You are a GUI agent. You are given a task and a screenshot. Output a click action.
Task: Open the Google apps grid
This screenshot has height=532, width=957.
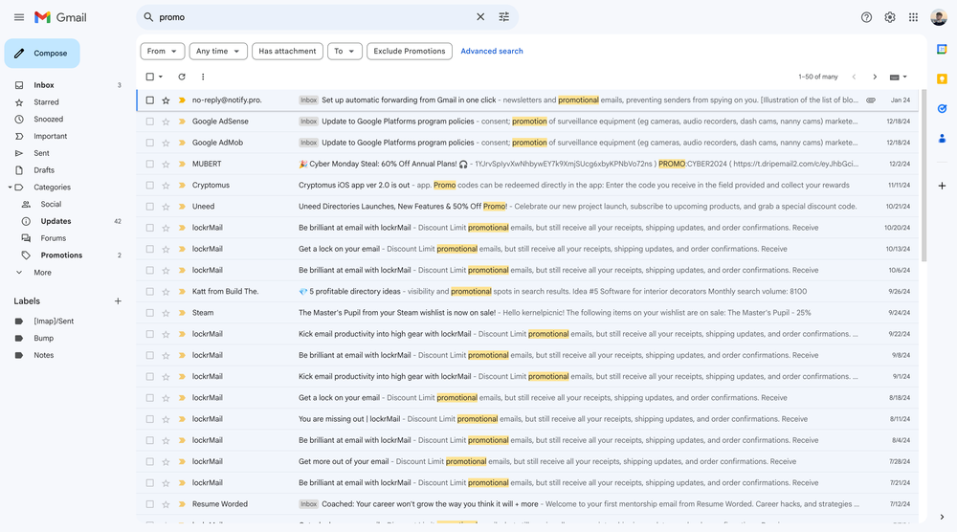click(x=913, y=17)
